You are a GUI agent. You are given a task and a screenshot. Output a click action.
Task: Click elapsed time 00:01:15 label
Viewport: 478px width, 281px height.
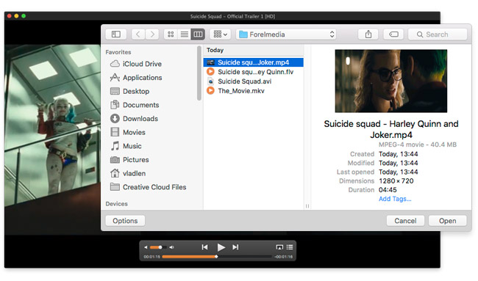click(x=151, y=257)
